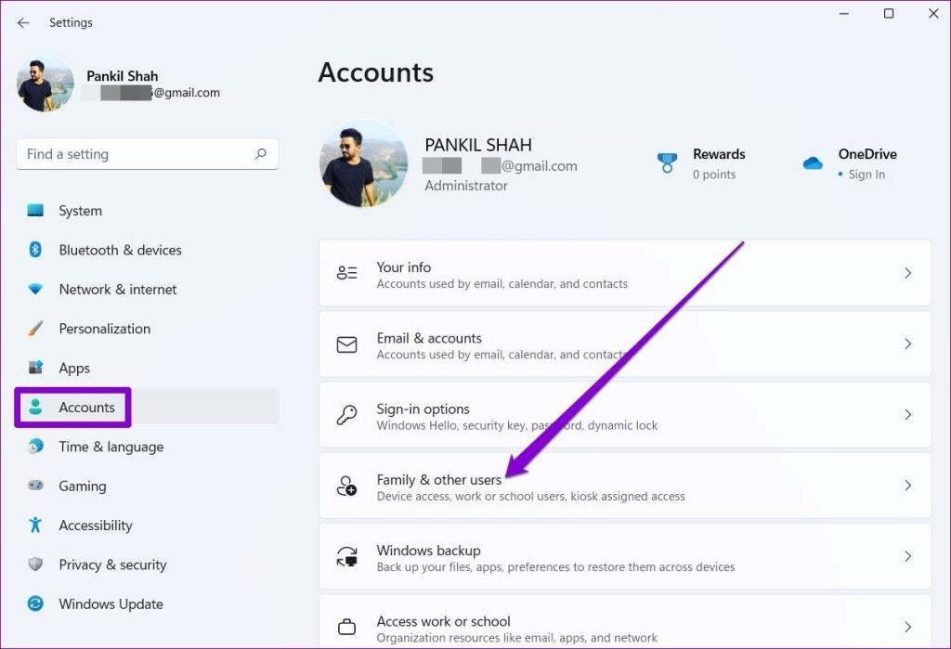Click the large profile picture thumbnail
Screen dimensions: 951x649
[363, 163]
